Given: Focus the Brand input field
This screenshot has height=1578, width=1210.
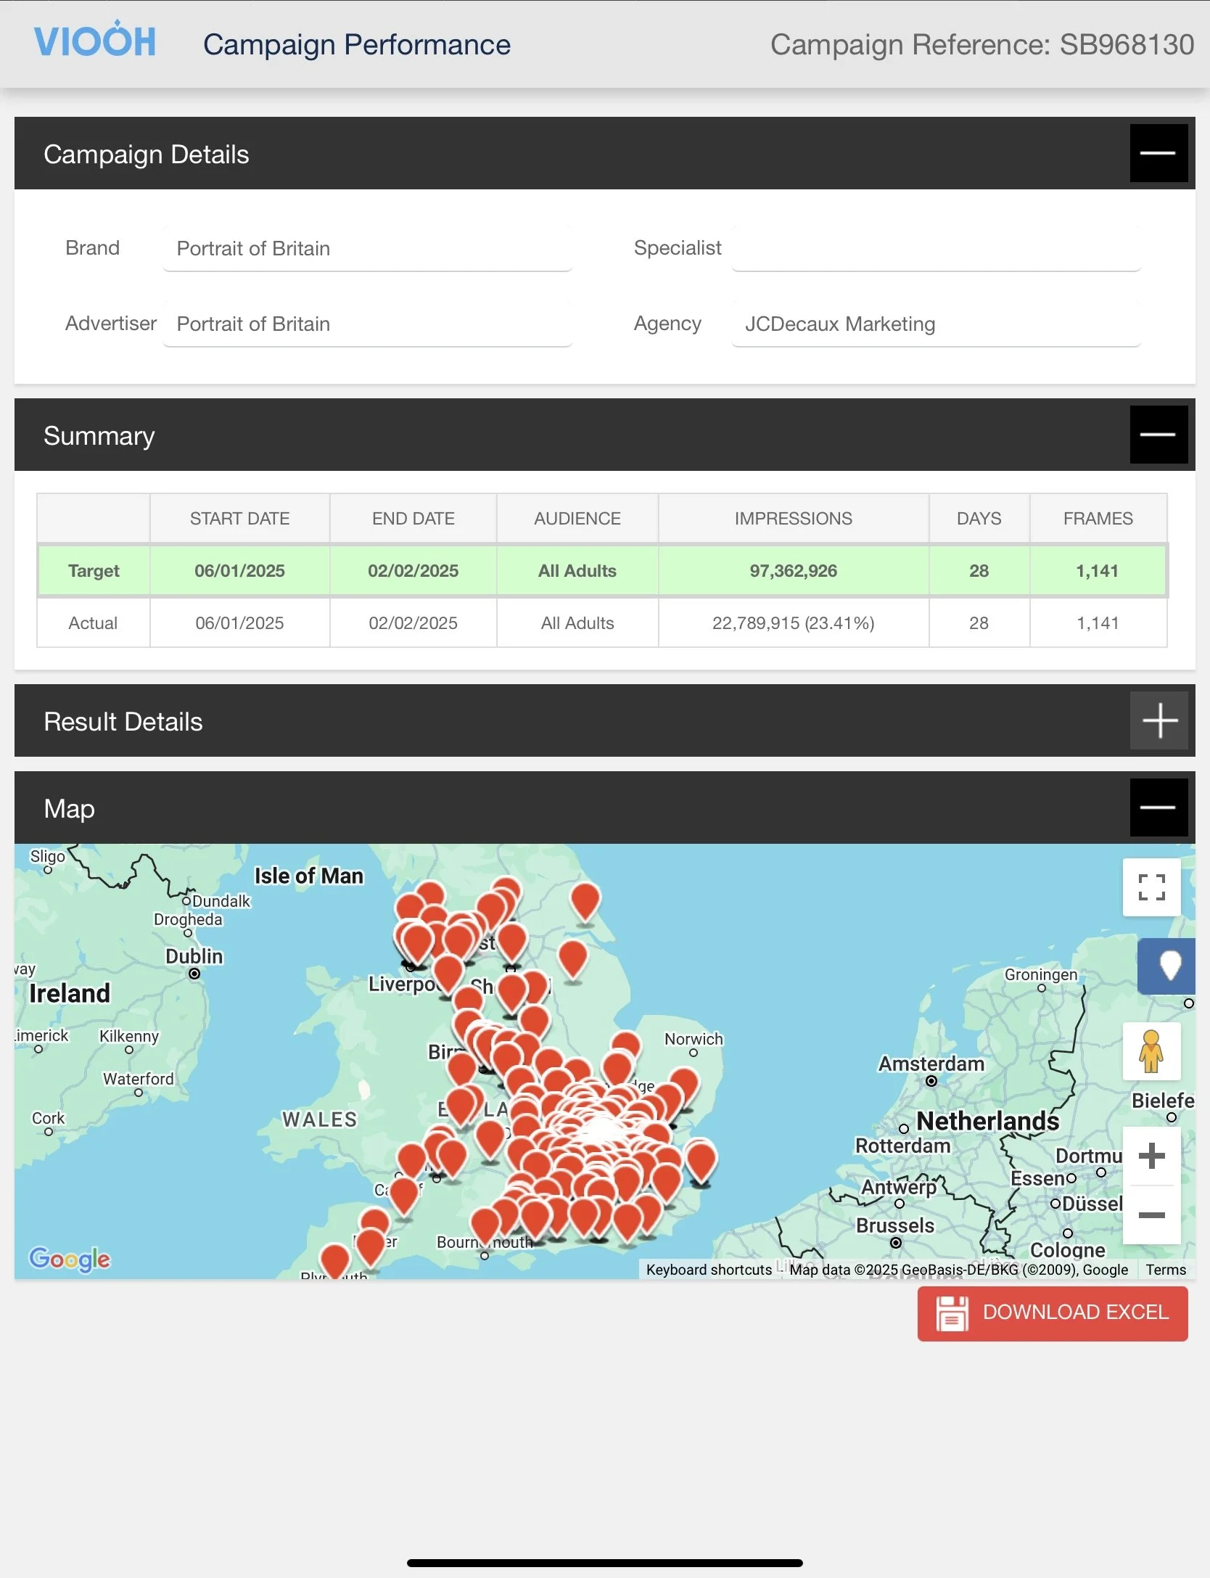Looking at the screenshot, I should point(368,248).
